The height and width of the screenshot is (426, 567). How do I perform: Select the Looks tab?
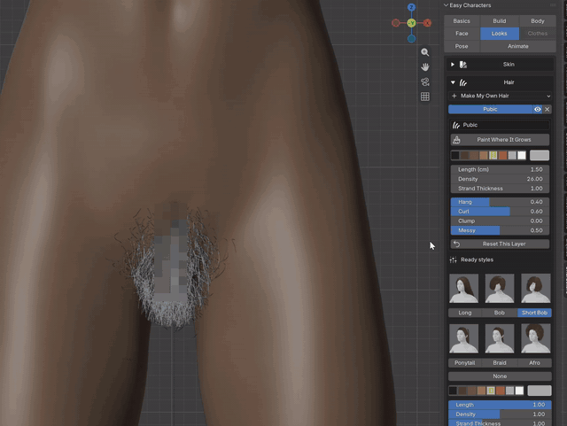pos(500,34)
